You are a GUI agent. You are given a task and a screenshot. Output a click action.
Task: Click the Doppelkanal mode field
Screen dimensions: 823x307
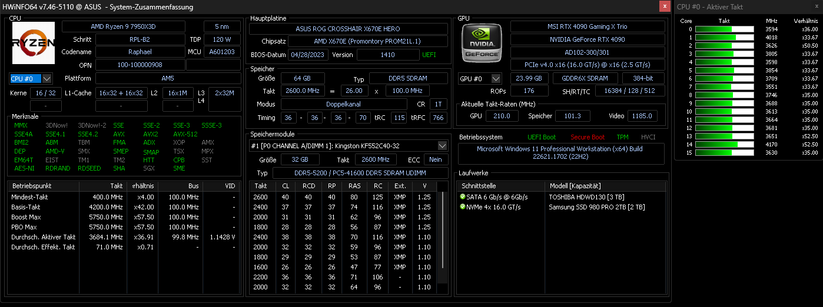pyautogui.click(x=344, y=104)
